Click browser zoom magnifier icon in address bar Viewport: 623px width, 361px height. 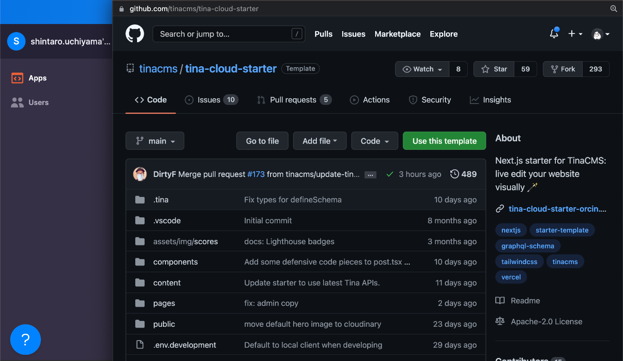(x=614, y=8)
